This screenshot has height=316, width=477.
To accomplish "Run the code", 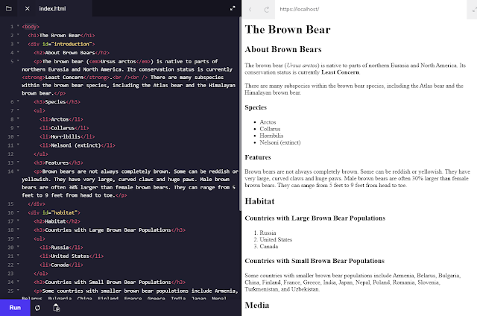I will coord(15,308).
